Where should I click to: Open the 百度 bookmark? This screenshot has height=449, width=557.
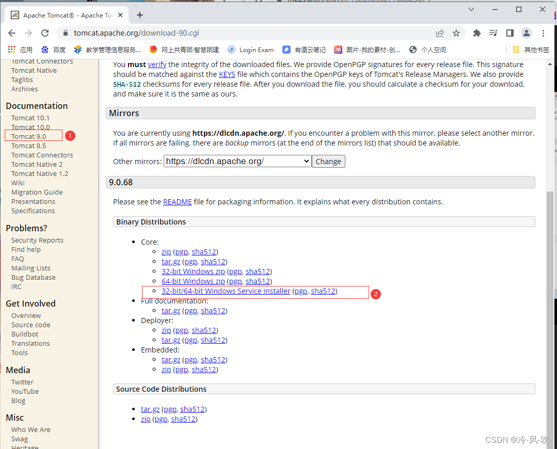point(54,50)
